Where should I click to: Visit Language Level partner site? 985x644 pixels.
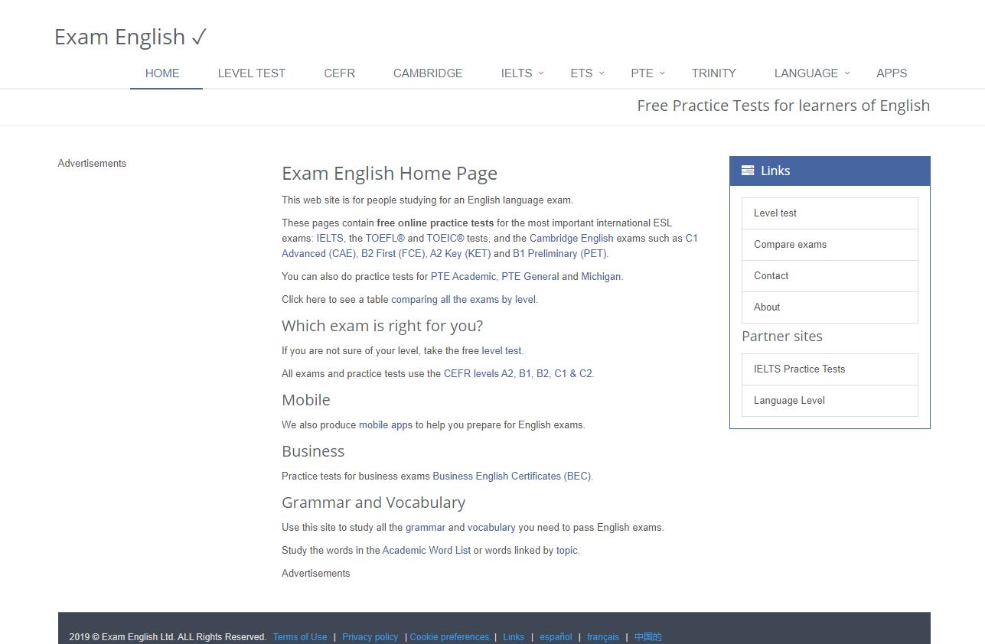(830, 400)
